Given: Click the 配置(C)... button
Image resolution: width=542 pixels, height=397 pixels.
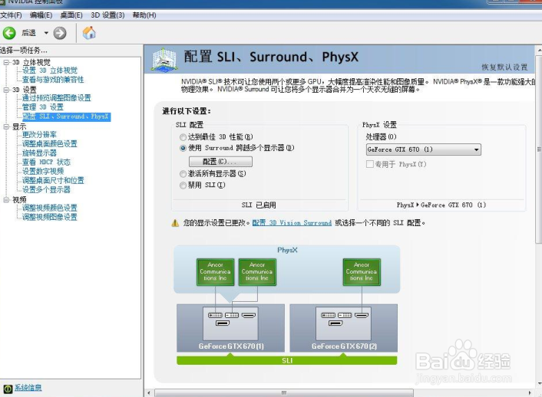Looking at the screenshot, I should point(220,162).
